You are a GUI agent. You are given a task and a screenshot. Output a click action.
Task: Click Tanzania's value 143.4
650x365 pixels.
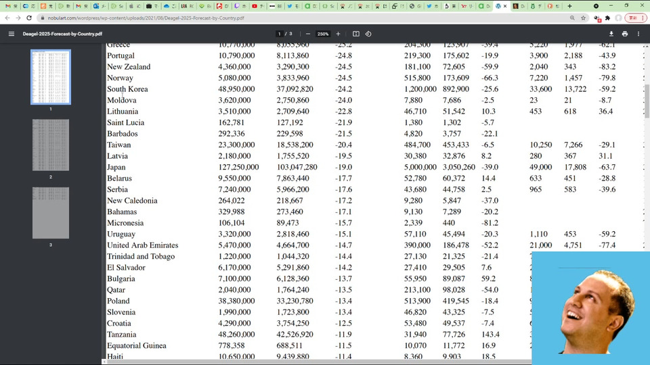490,335
